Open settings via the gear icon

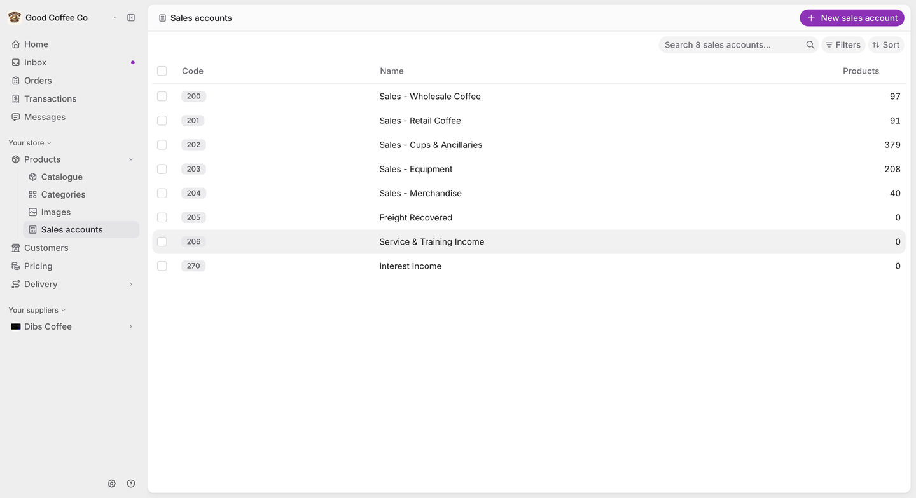click(112, 483)
